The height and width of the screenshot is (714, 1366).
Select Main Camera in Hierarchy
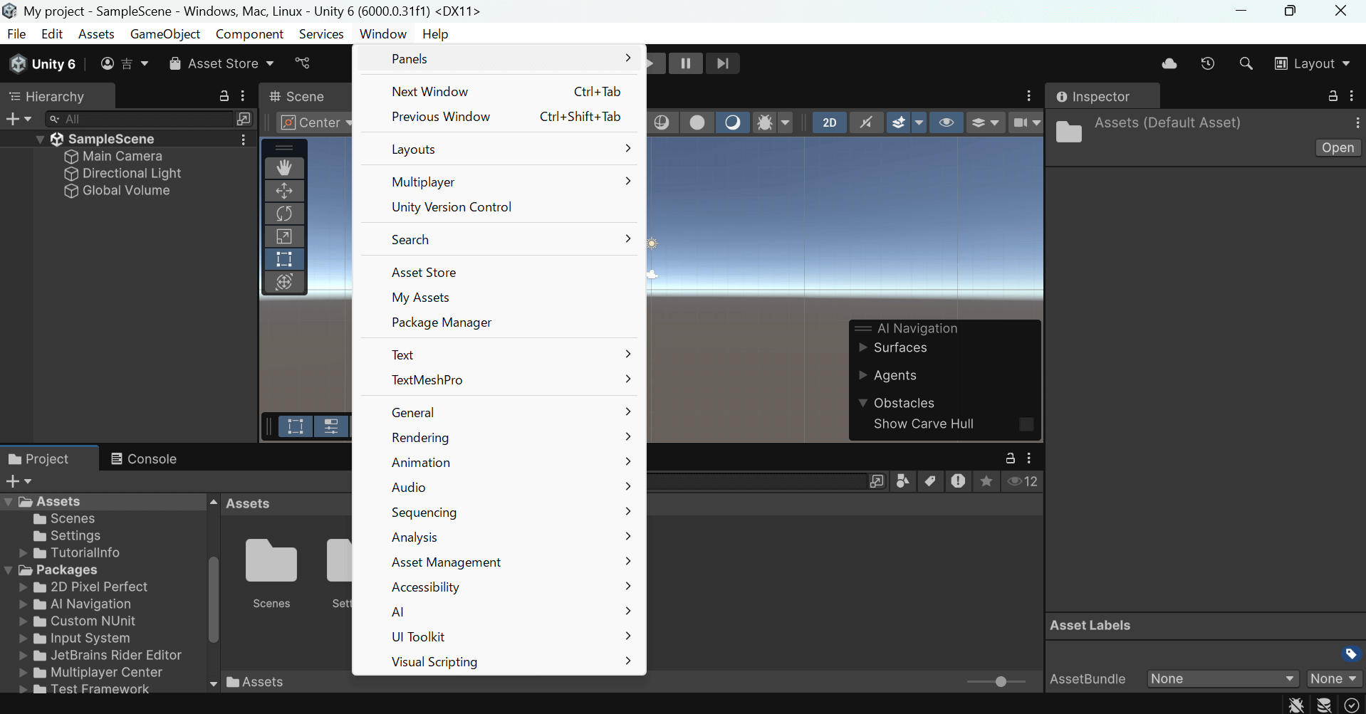coord(122,157)
